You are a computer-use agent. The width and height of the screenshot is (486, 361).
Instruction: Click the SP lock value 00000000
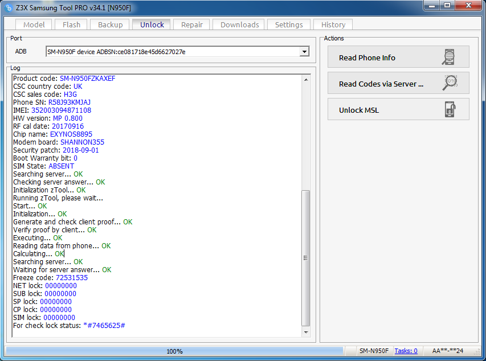coord(56,302)
